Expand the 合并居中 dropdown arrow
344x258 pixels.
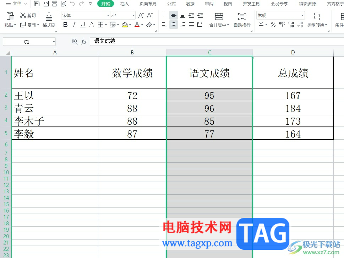coord(228,25)
